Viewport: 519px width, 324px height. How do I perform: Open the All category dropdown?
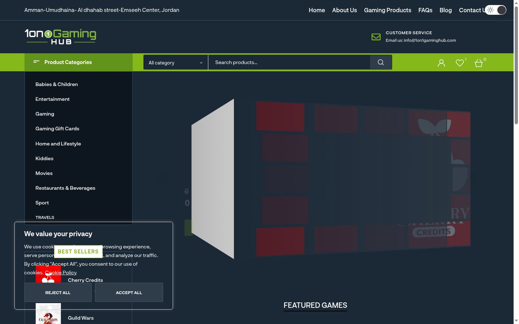176,63
